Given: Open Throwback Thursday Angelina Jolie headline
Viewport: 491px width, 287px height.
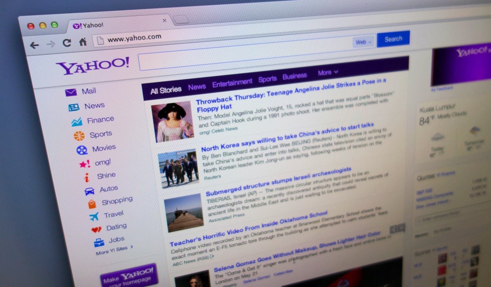Looking at the screenshot, I should coord(291,94).
